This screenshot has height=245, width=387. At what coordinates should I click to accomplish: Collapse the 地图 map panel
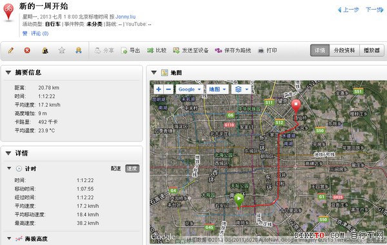point(154,73)
